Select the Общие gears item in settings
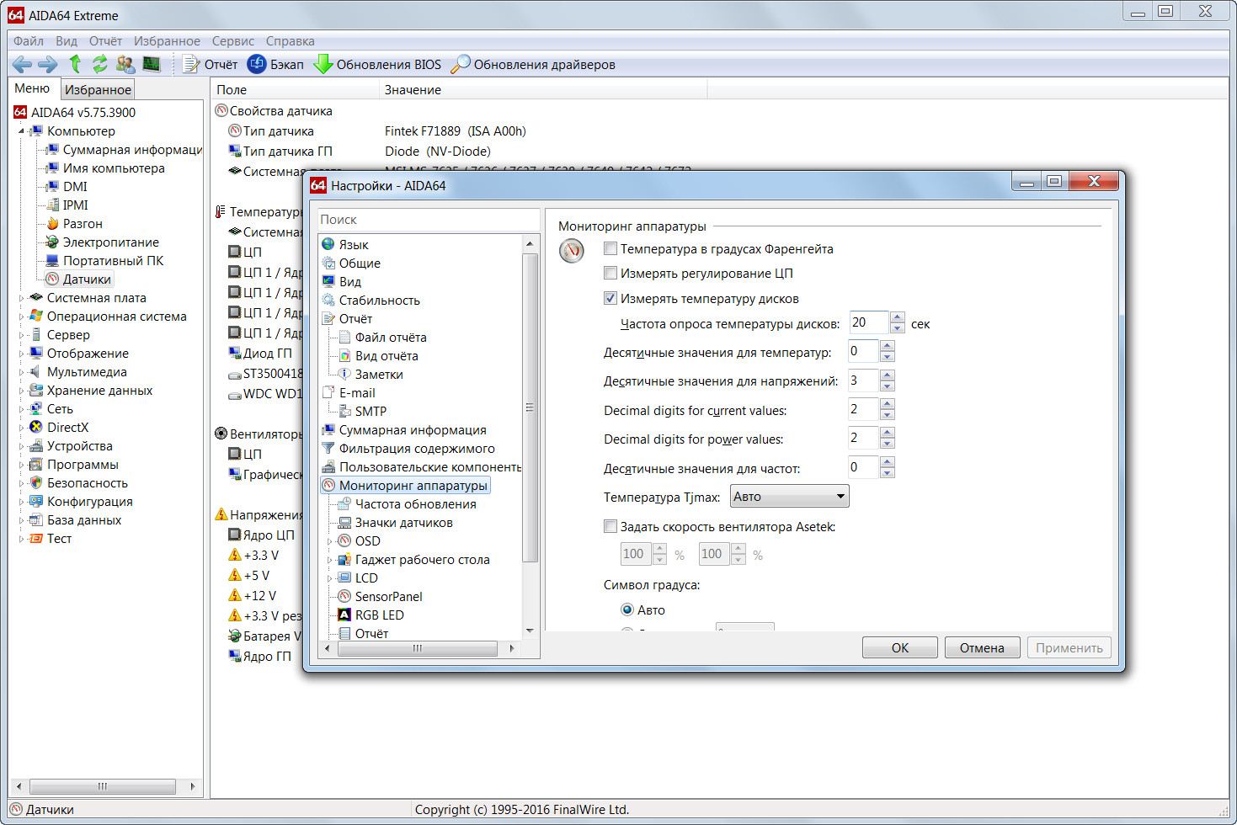This screenshot has height=825, width=1237. pos(350,263)
